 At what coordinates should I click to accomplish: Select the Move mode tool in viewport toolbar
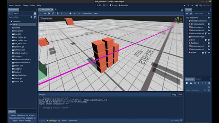pos(45,13)
